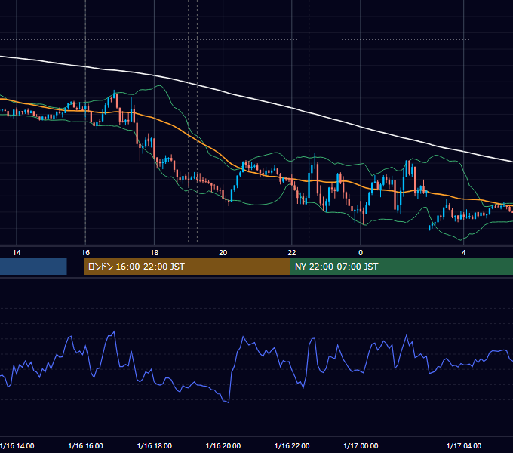Click the London session bar 16:00-22:00 JST

pos(187,267)
